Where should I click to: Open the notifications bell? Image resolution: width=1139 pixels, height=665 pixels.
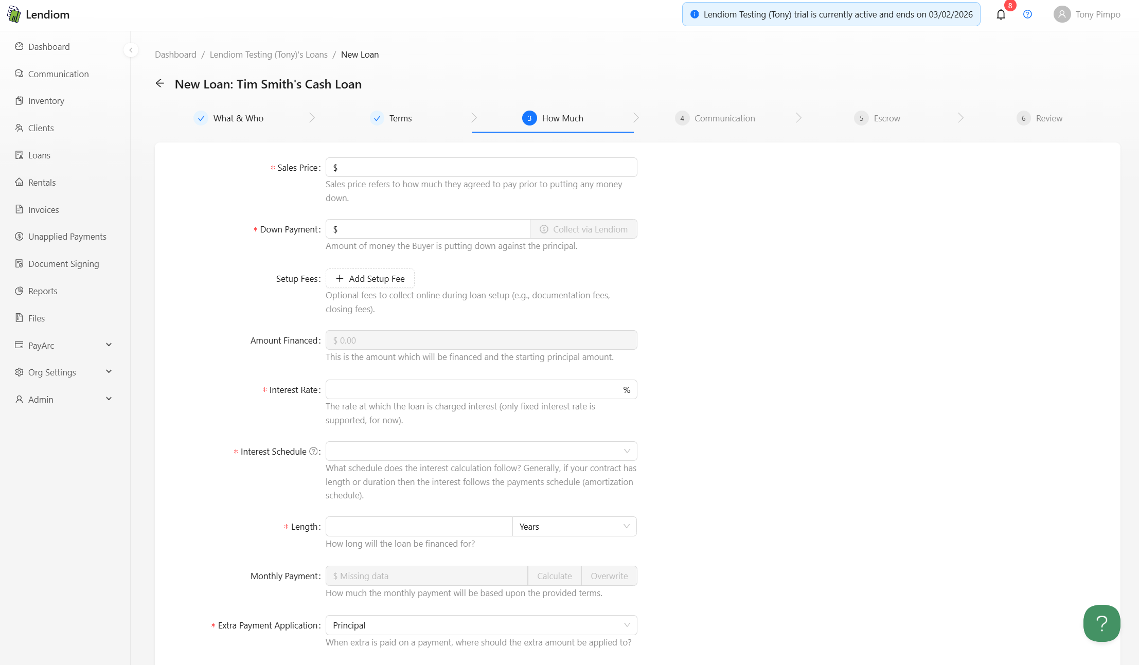[x=1001, y=14]
